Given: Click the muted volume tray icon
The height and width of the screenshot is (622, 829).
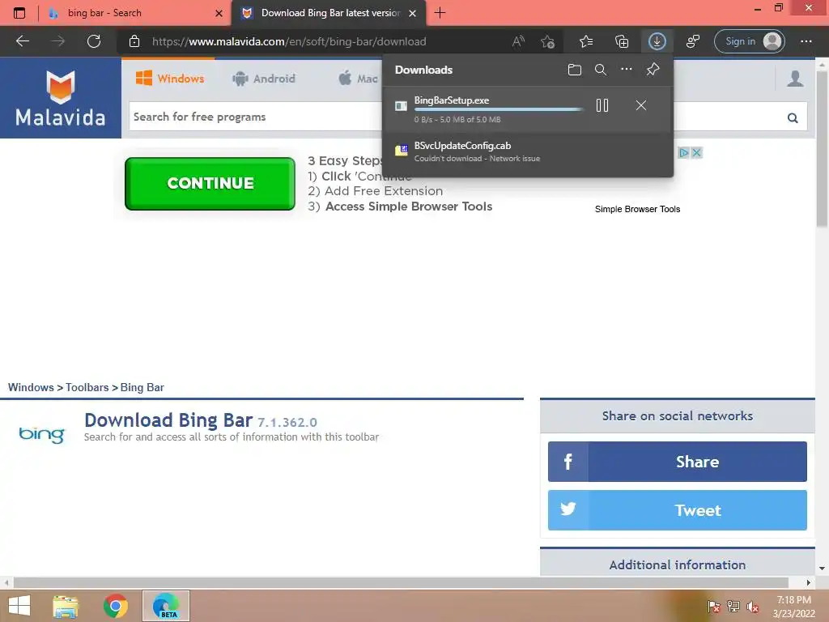Looking at the screenshot, I should tap(752, 607).
